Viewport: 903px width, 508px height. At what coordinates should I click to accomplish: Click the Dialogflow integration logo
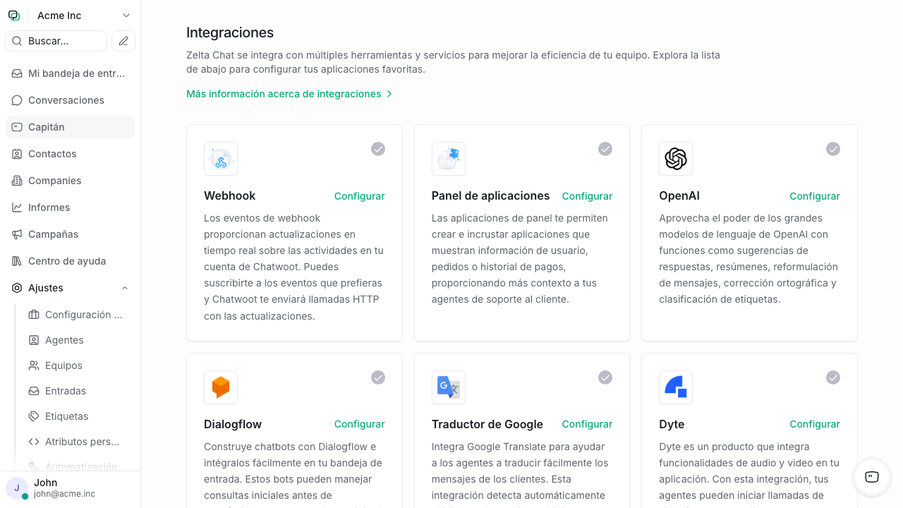coord(220,387)
